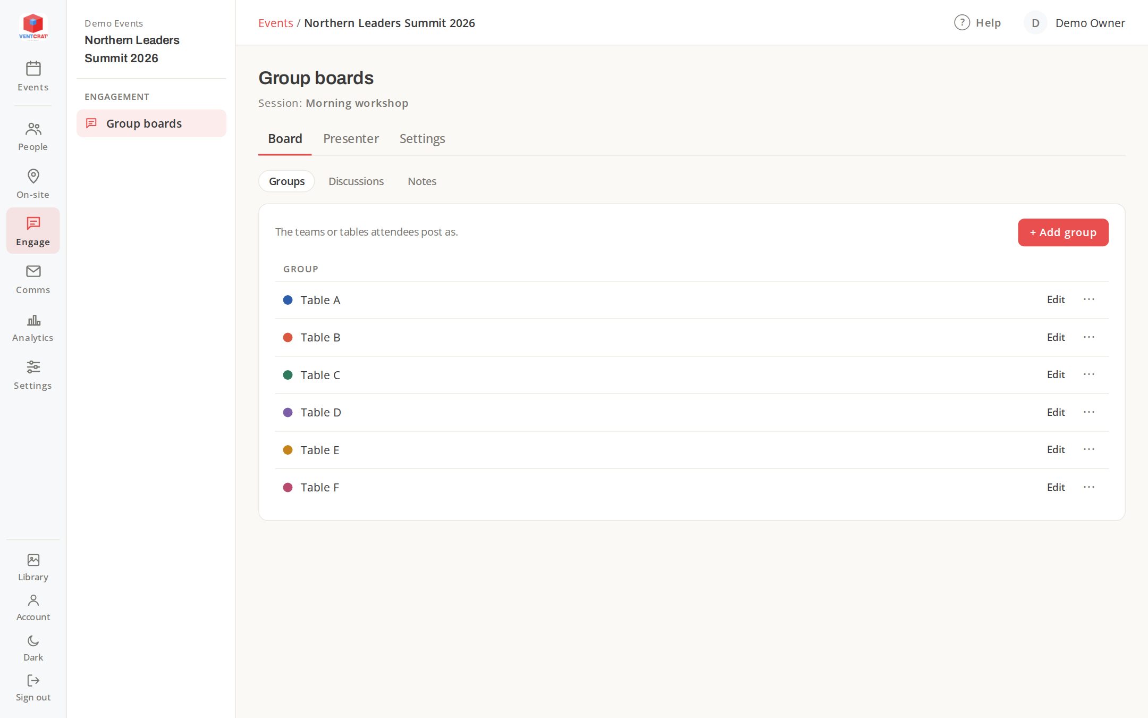Open Account profile icon
Screen dimensions: 1148x718
coord(33,600)
